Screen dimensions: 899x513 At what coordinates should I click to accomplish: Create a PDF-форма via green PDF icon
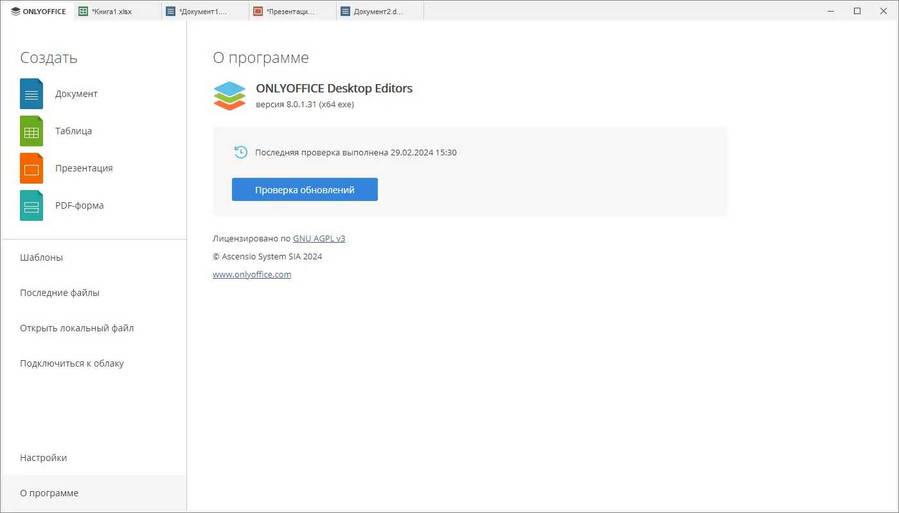click(x=31, y=205)
